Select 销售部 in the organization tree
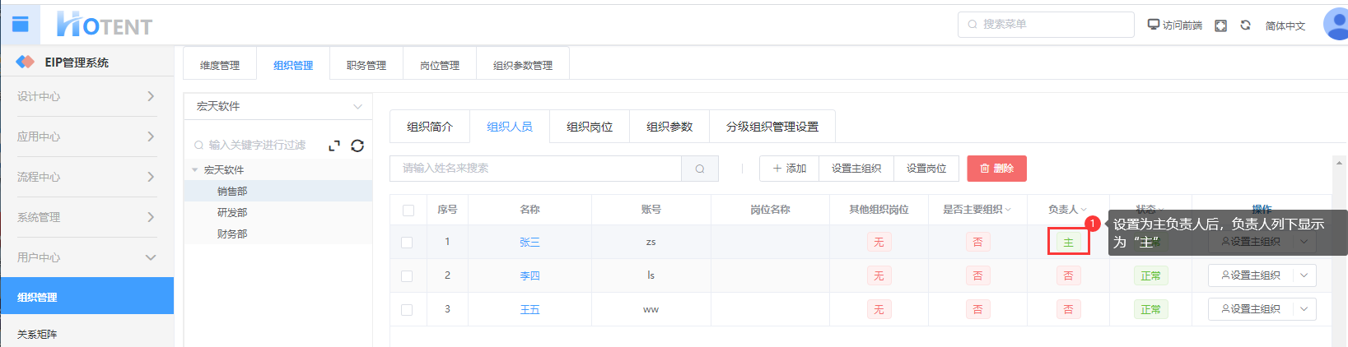The image size is (1348, 347). coord(232,192)
